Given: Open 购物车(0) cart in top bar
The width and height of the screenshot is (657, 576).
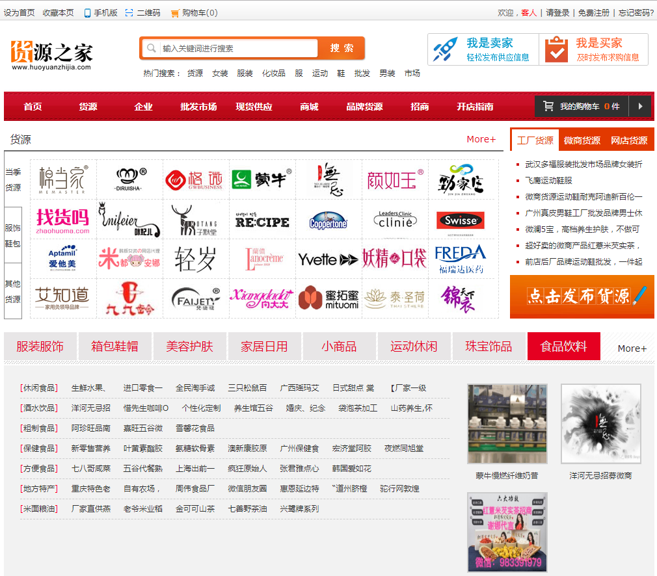Looking at the screenshot, I should point(194,13).
